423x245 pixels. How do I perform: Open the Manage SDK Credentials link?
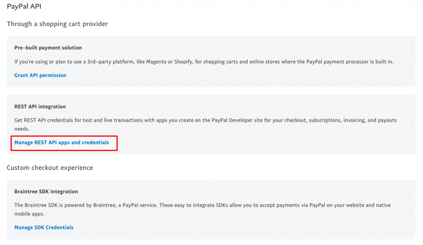pos(44,228)
